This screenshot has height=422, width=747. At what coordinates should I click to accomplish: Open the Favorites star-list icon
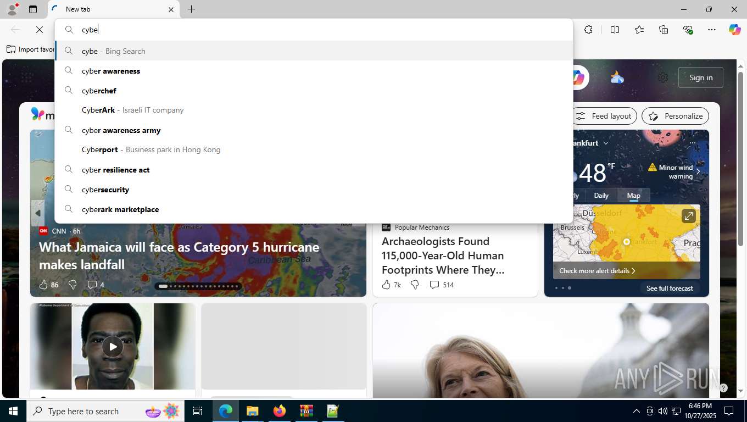point(639,30)
